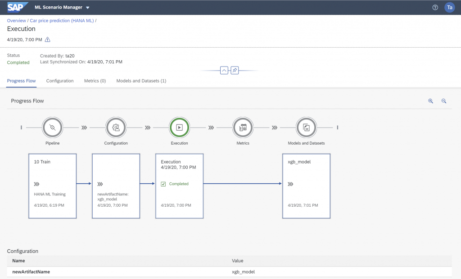The width and height of the screenshot is (461, 279).
Task: Select the Pipeline step circle icon
Action: click(52, 127)
